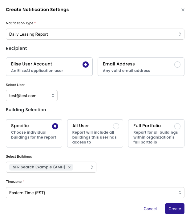
Task: Click 'Choose individual buildings for the report' text
Action: 34,135
